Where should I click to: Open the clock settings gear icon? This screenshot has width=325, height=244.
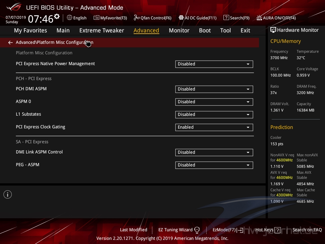[x=57, y=16]
